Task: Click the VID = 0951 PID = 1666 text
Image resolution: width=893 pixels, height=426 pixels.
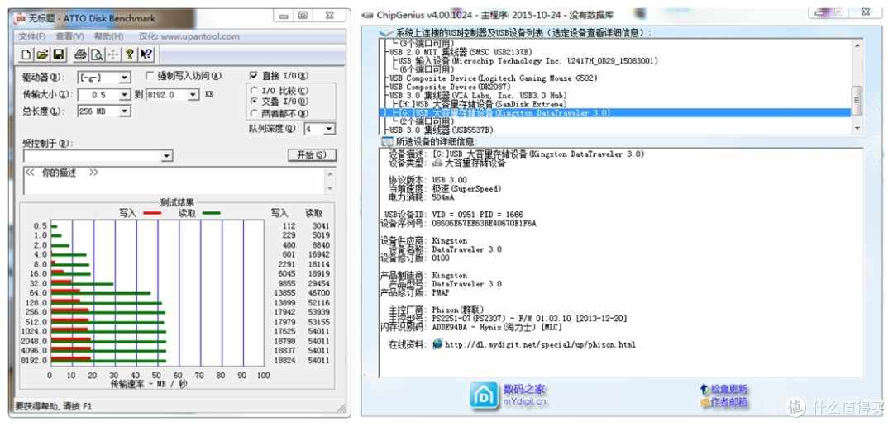Action: click(477, 215)
